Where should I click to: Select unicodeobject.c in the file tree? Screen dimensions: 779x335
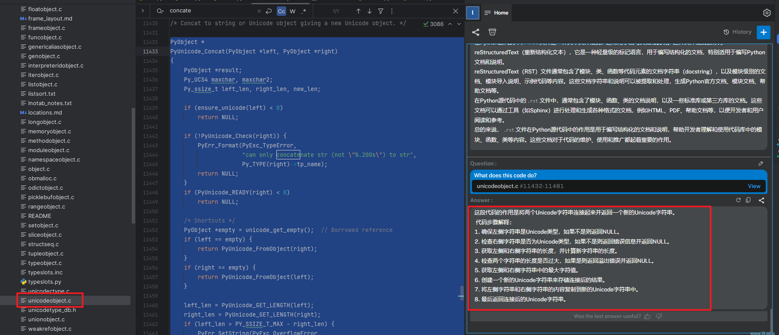(x=50, y=300)
